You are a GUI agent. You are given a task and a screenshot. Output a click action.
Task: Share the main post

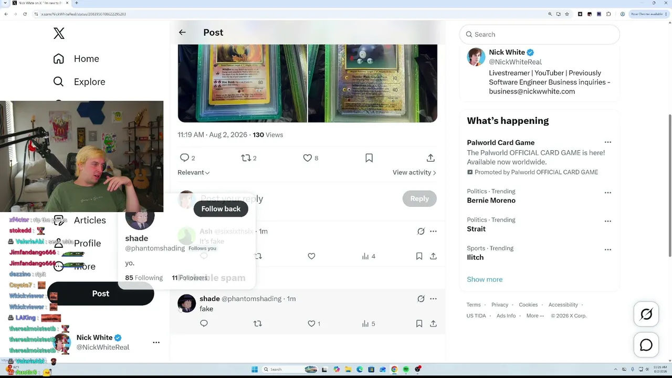tap(430, 158)
